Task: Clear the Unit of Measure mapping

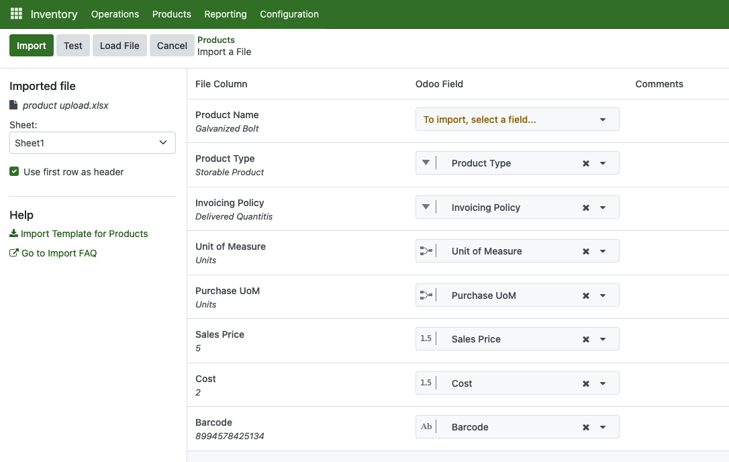Action: click(585, 251)
